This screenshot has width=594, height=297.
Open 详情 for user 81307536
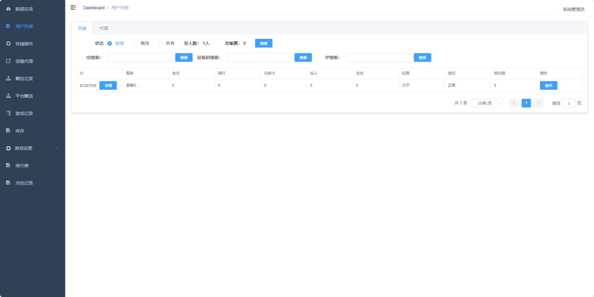tap(108, 86)
